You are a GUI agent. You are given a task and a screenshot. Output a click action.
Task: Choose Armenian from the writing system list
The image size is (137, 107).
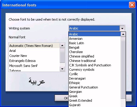[x=95, y=39]
